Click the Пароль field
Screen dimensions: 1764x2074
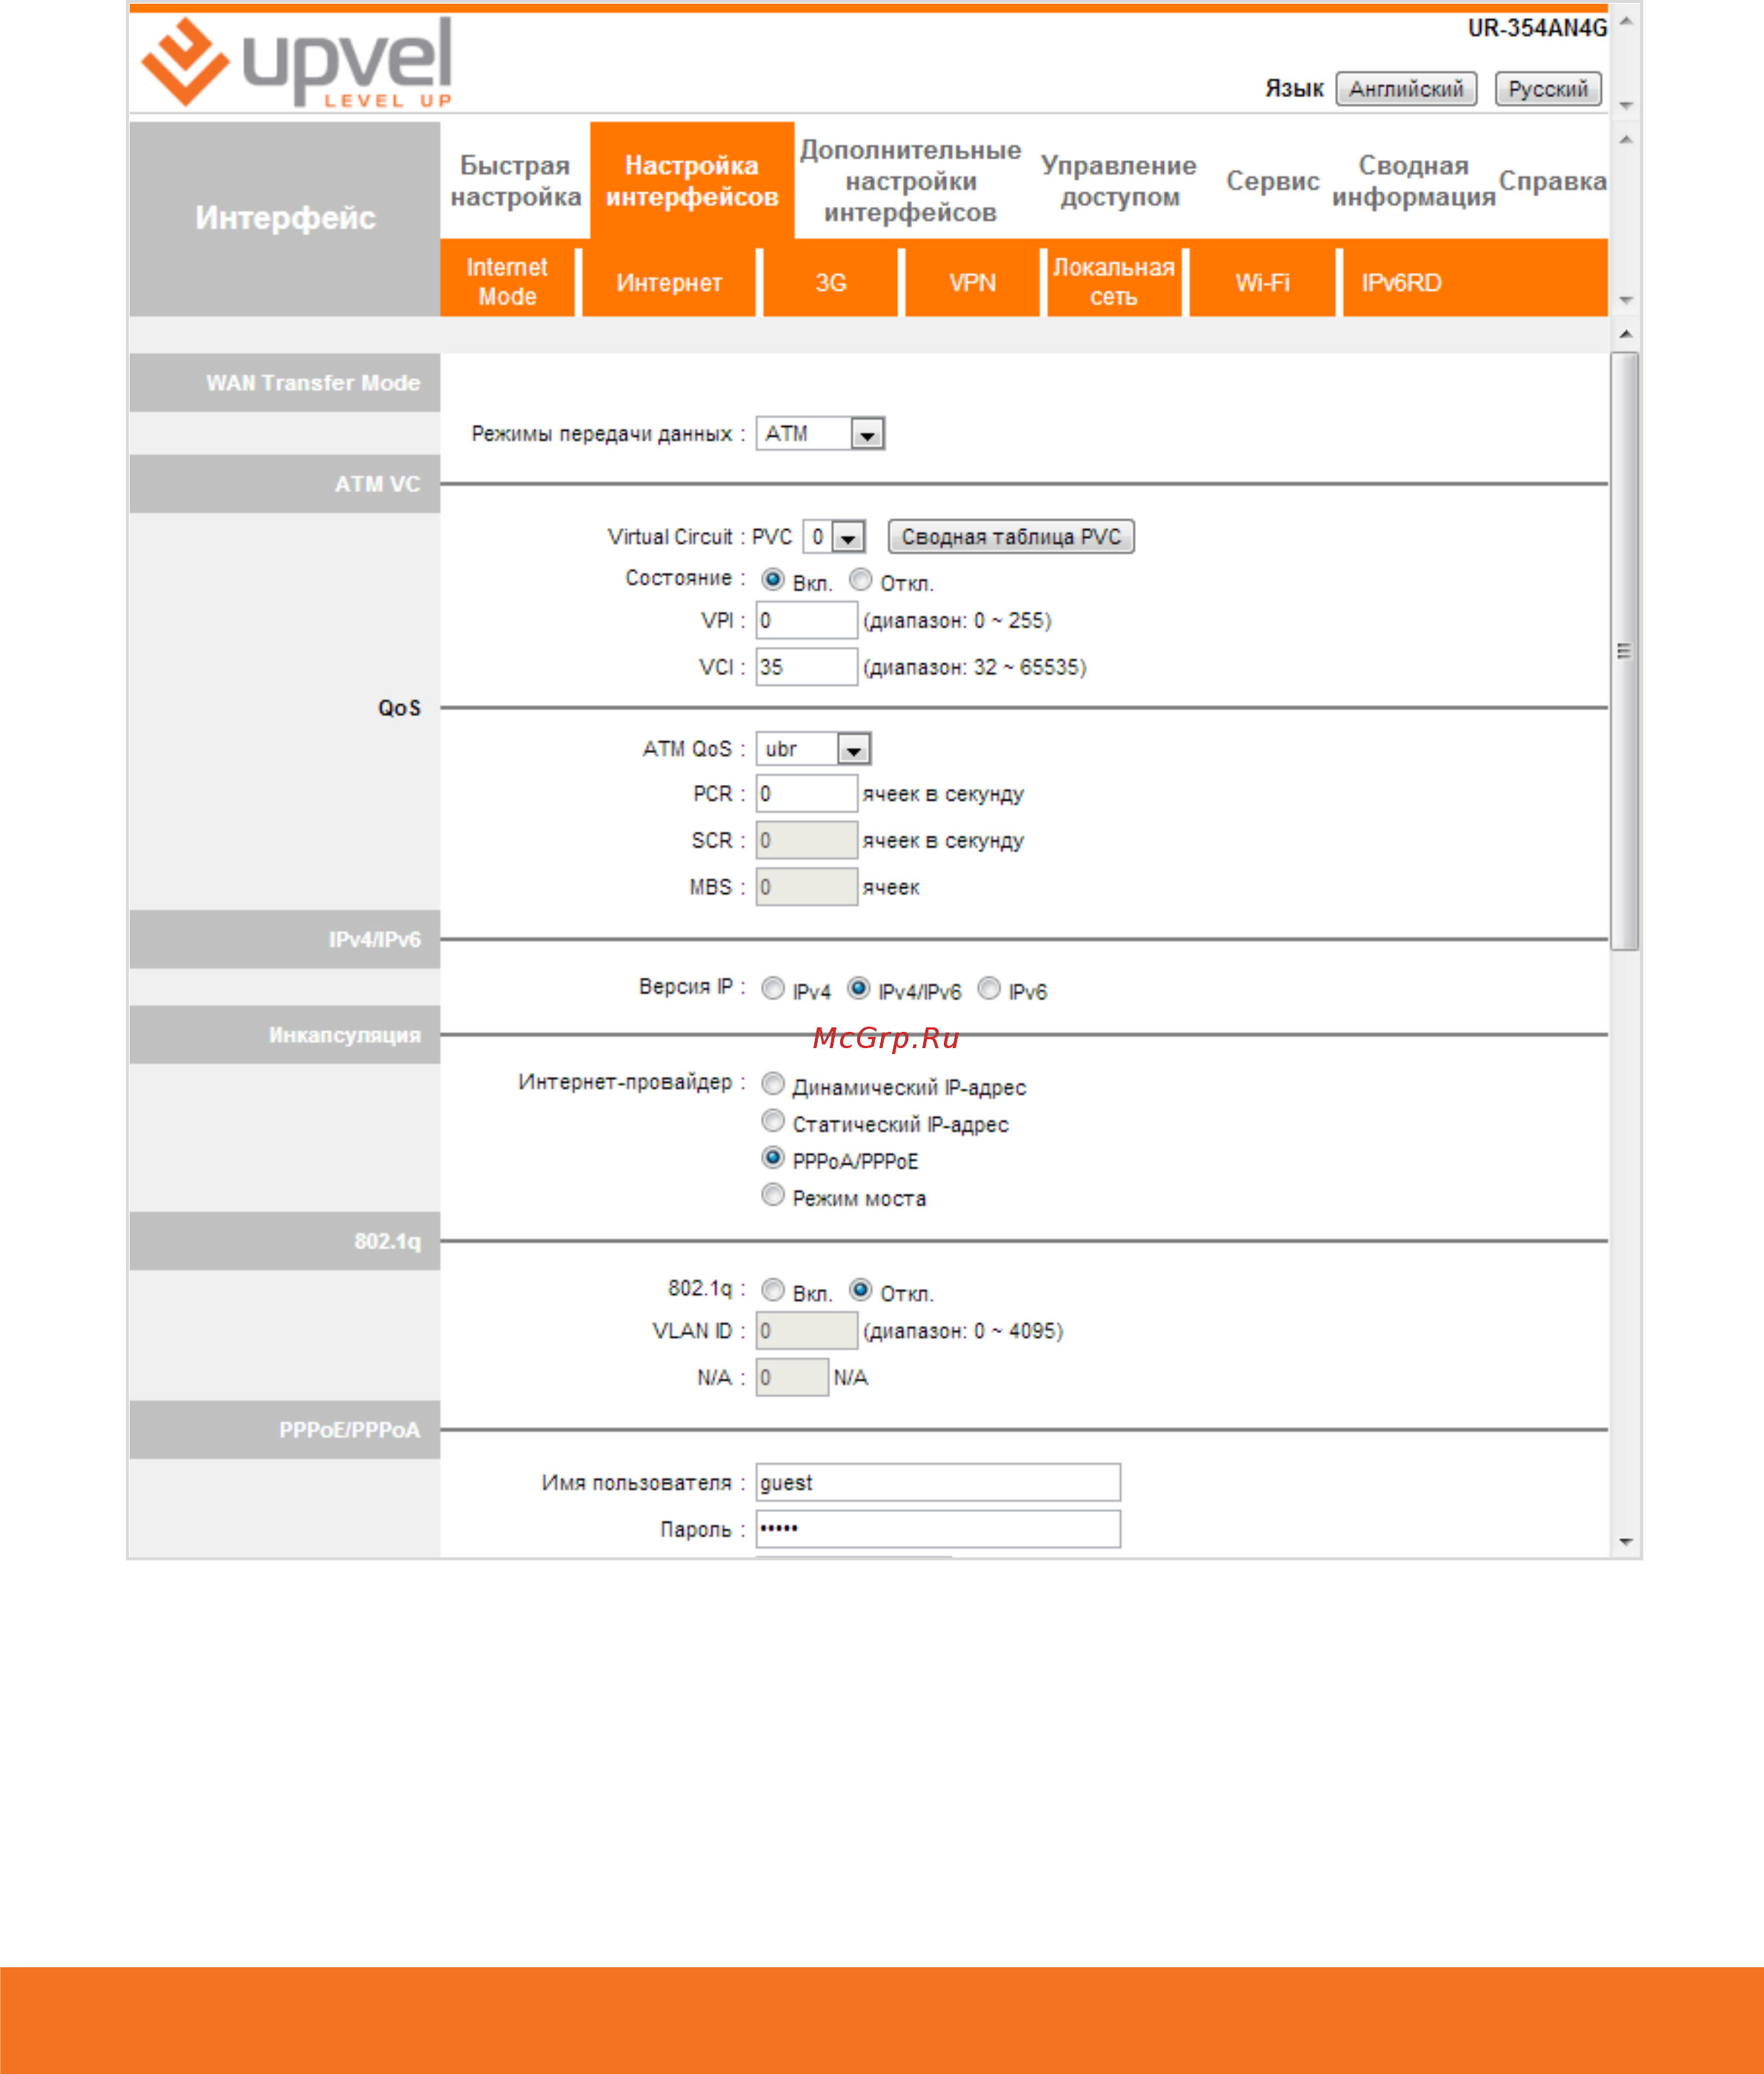click(x=938, y=1528)
